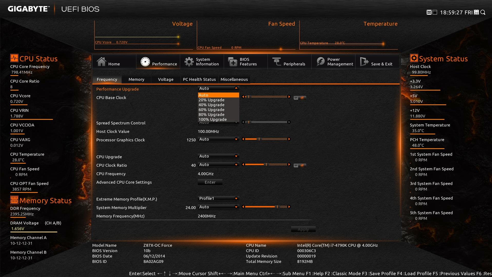The image size is (492, 277).
Task: Click the Host Clock Value 100.00MHz
Action: pyautogui.click(x=208, y=131)
